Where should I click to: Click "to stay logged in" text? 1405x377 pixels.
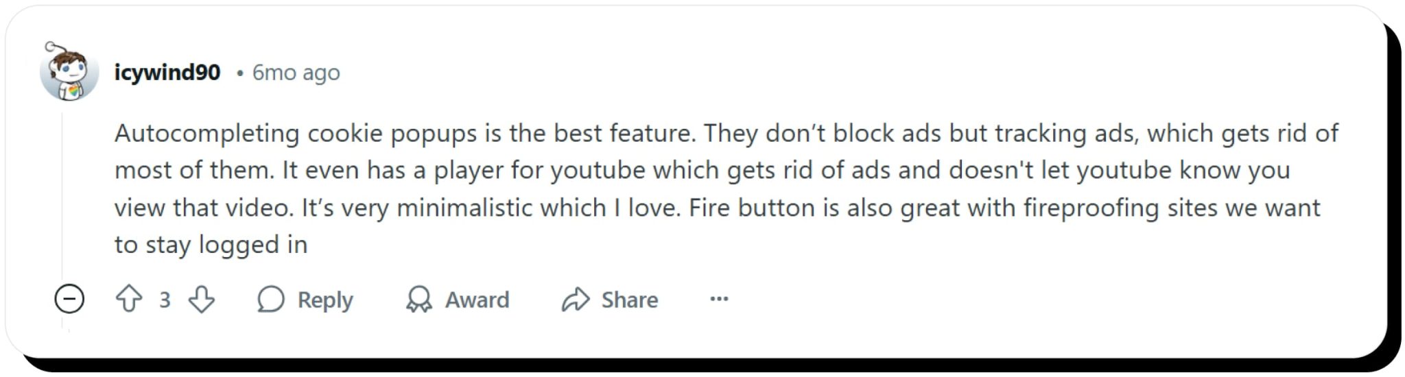211,245
